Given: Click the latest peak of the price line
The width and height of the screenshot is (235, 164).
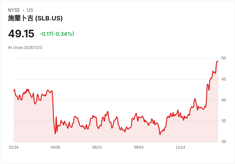Looking at the screenshot, I should tap(217, 61).
